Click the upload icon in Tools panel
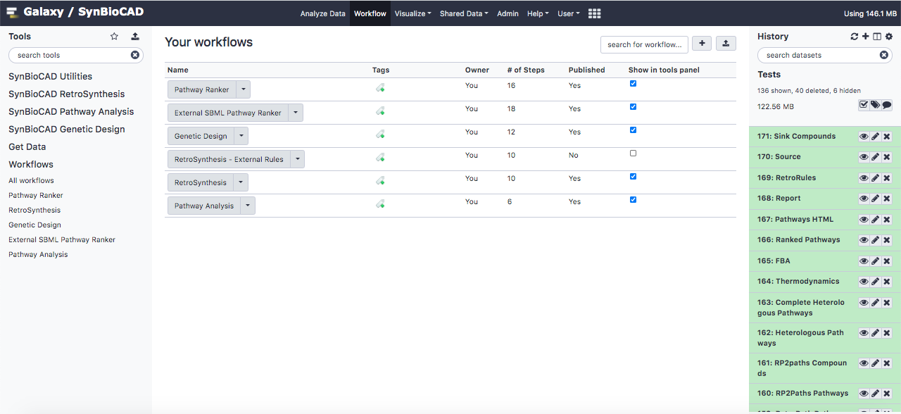Viewport: 901px width, 414px height. point(135,37)
